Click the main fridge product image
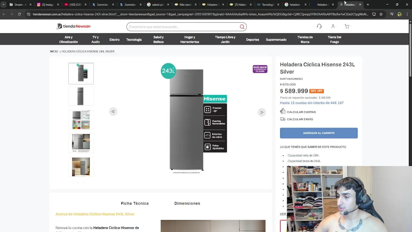Viewport: 412px width, 232px height. (187, 119)
